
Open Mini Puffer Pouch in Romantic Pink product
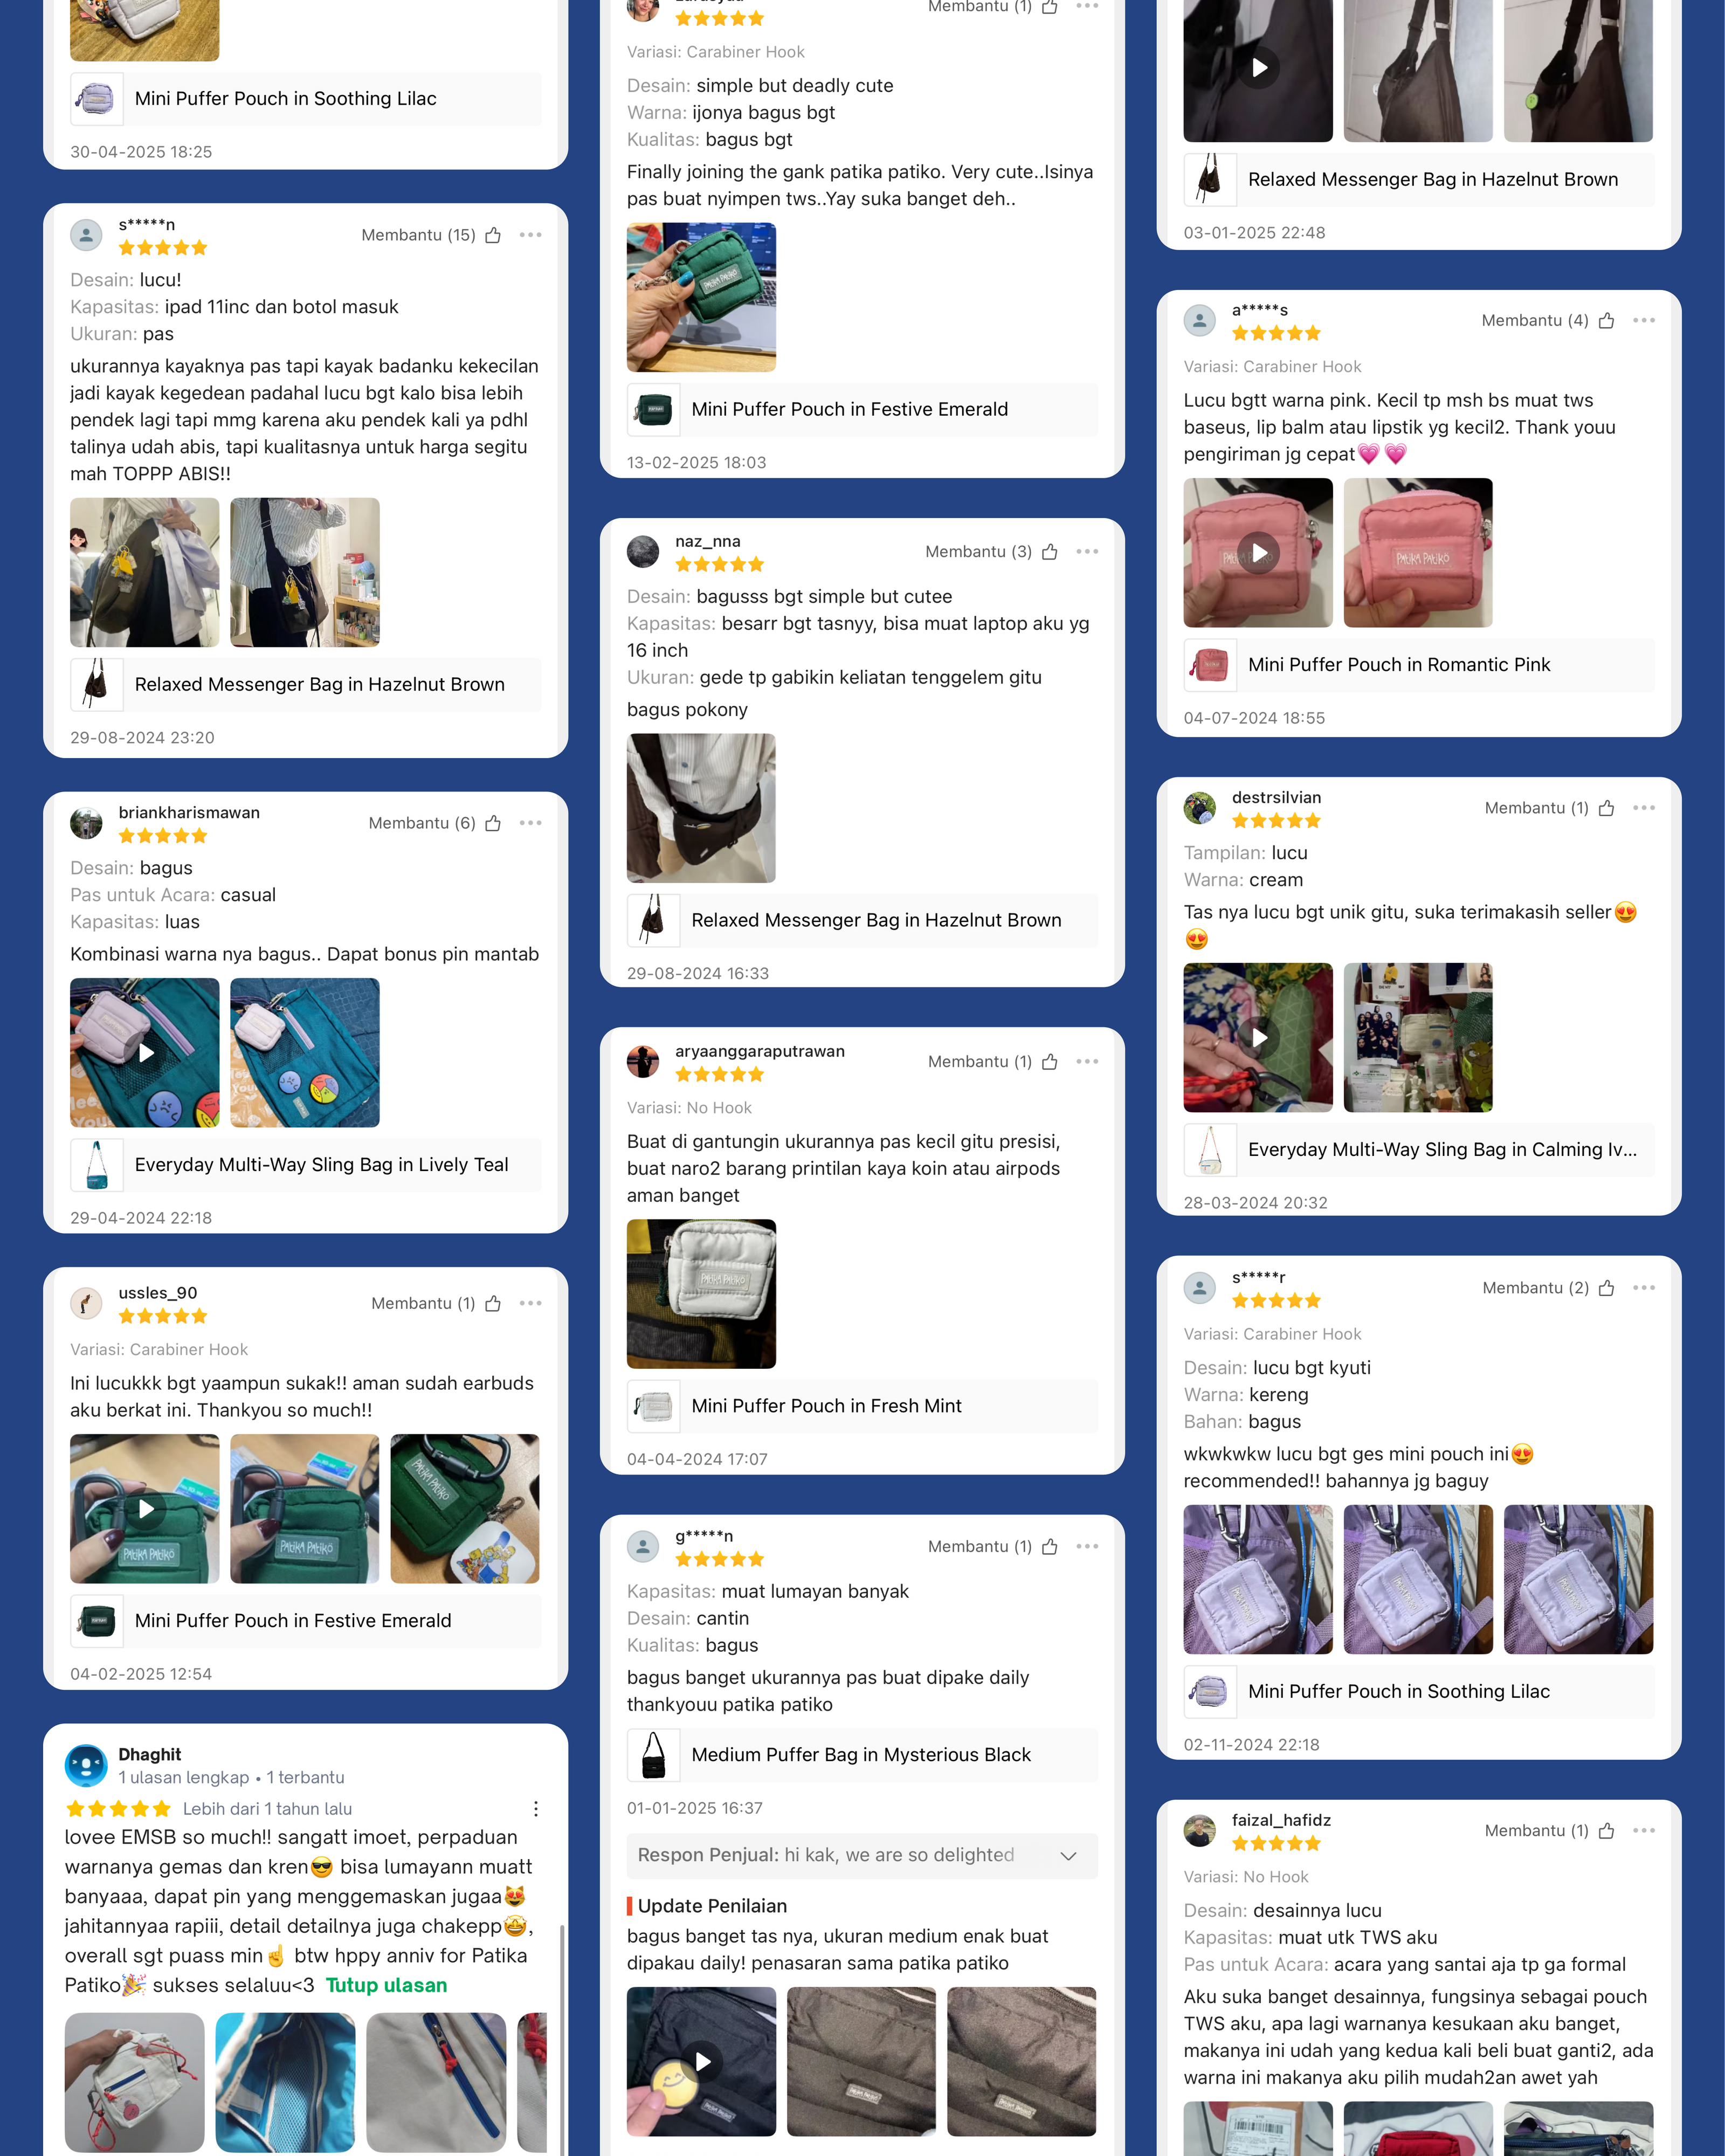click(x=1418, y=665)
